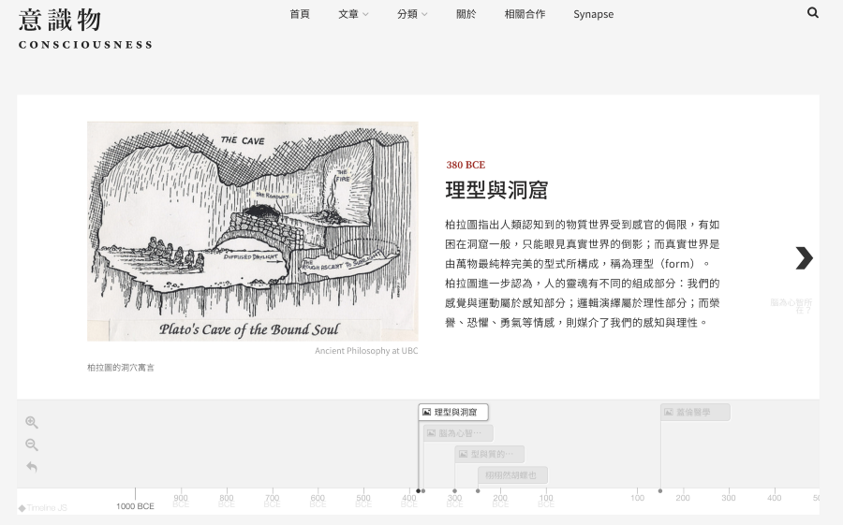The image size is (843, 525).
Task: Click caption 柏拉圖的洞穴寓言
Action: (x=121, y=368)
